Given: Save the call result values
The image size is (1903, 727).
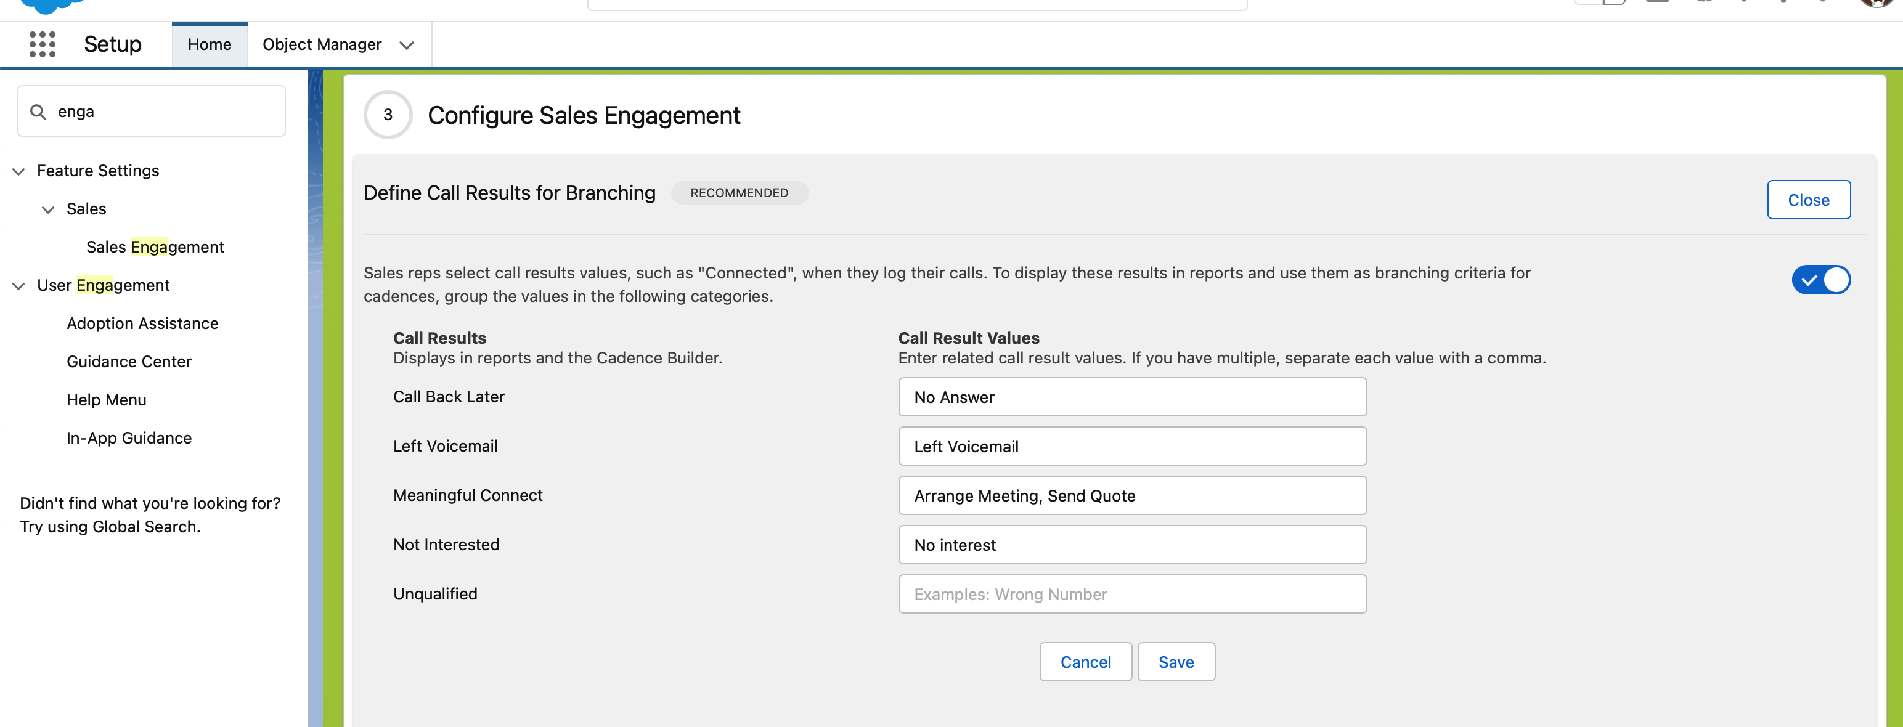Looking at the screenshot, I should click(x=1175, y=662).
